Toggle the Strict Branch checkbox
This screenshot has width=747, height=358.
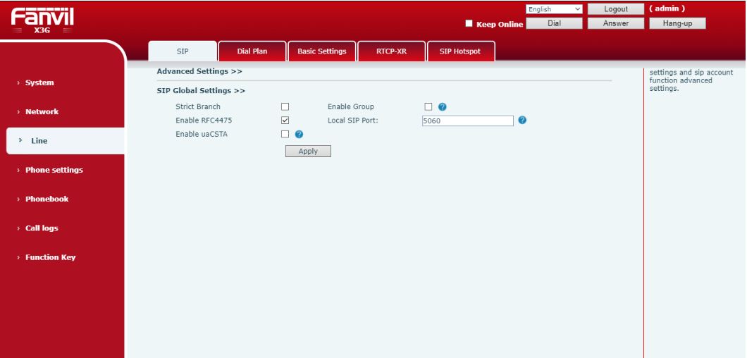click(x=285, y=107)
